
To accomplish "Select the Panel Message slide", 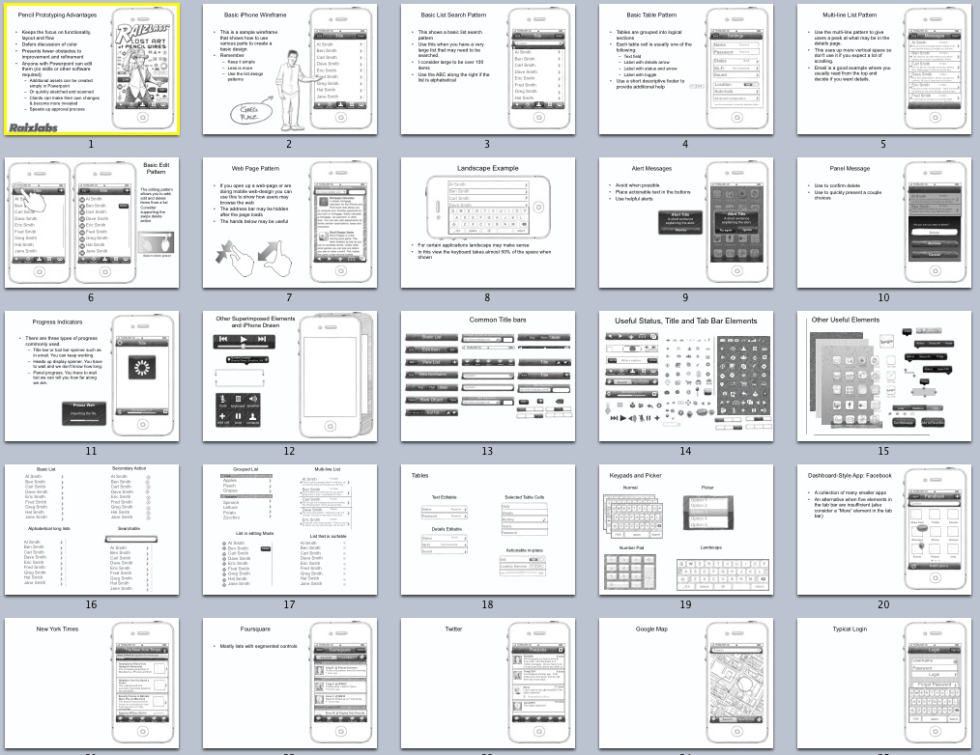I will (884, 222).
